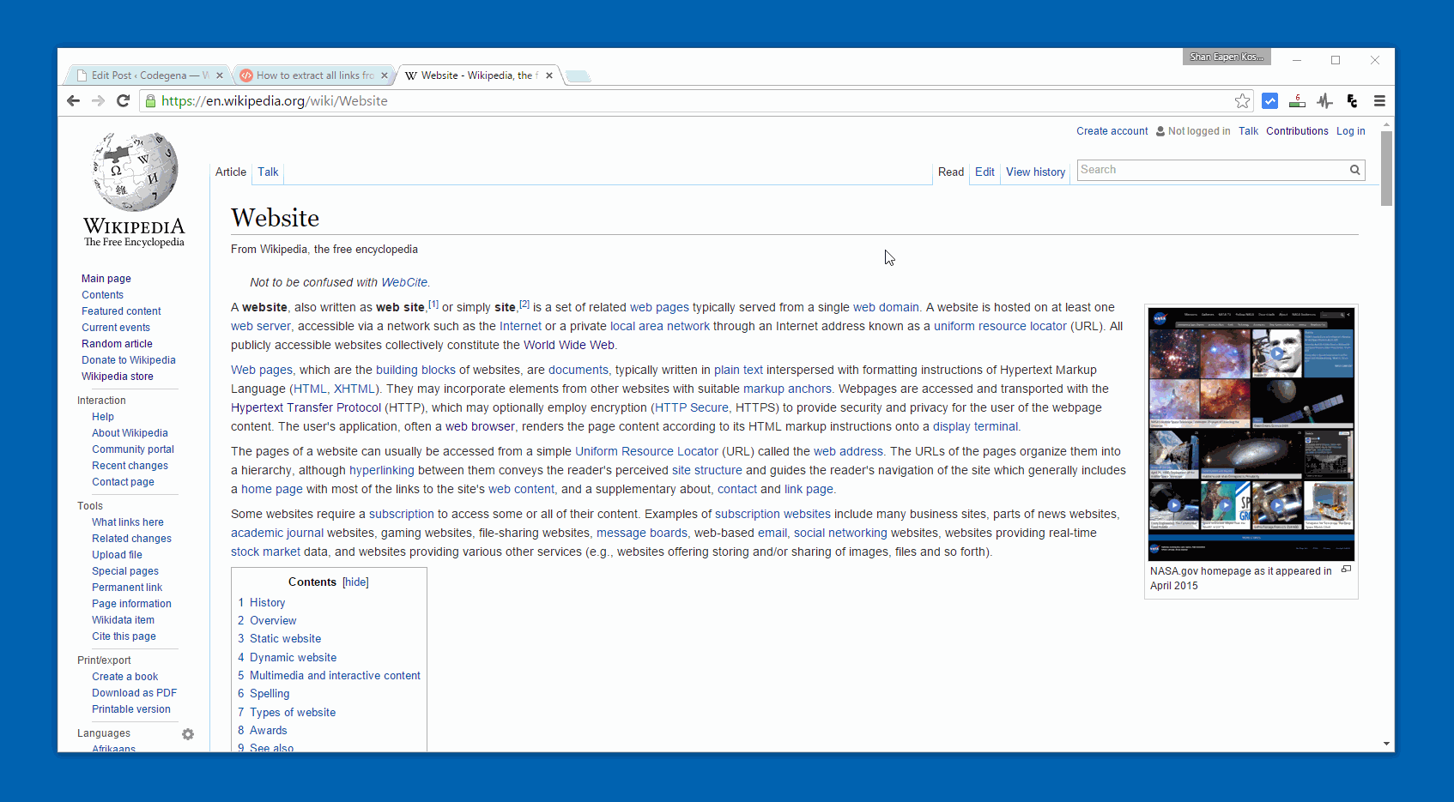Open the Help link under Interaction
1454x802 pixels.
(x=103, y=417)
